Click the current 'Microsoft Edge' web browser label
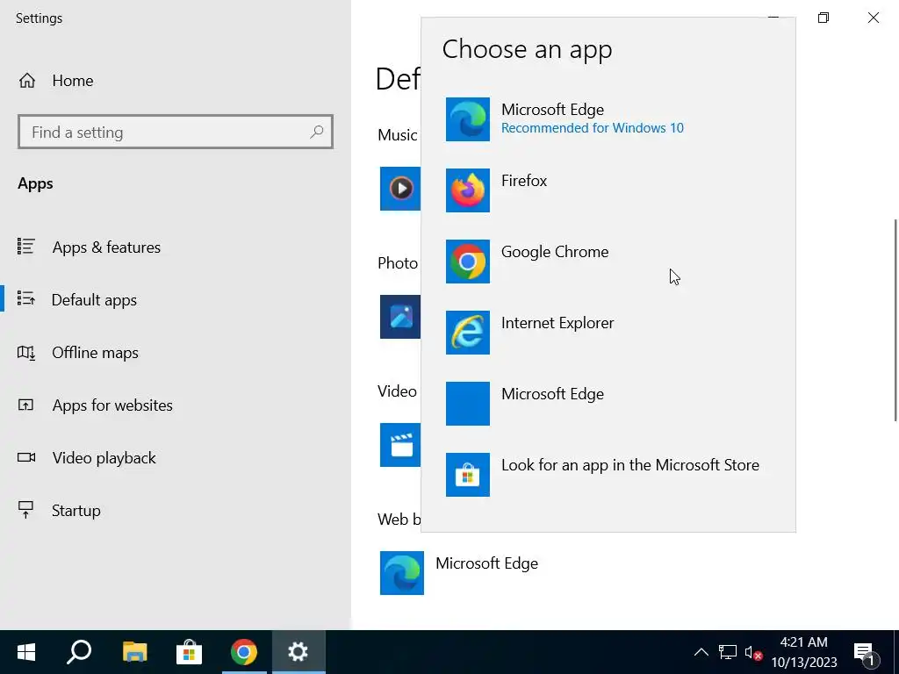899x674 pixels. tap(486, 563)
